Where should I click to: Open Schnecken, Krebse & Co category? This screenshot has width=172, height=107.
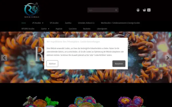pyautogui.click(x=86, y=23)
